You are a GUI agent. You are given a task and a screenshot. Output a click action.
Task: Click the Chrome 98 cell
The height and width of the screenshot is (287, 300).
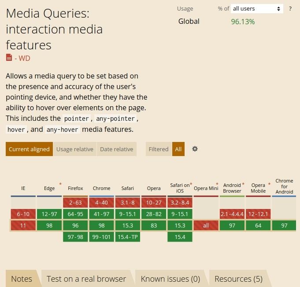point(102,225)
